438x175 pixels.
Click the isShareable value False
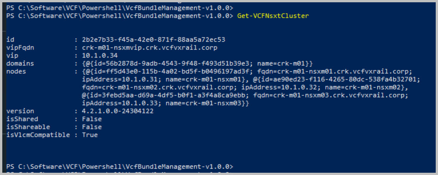[x=92, y=127]
